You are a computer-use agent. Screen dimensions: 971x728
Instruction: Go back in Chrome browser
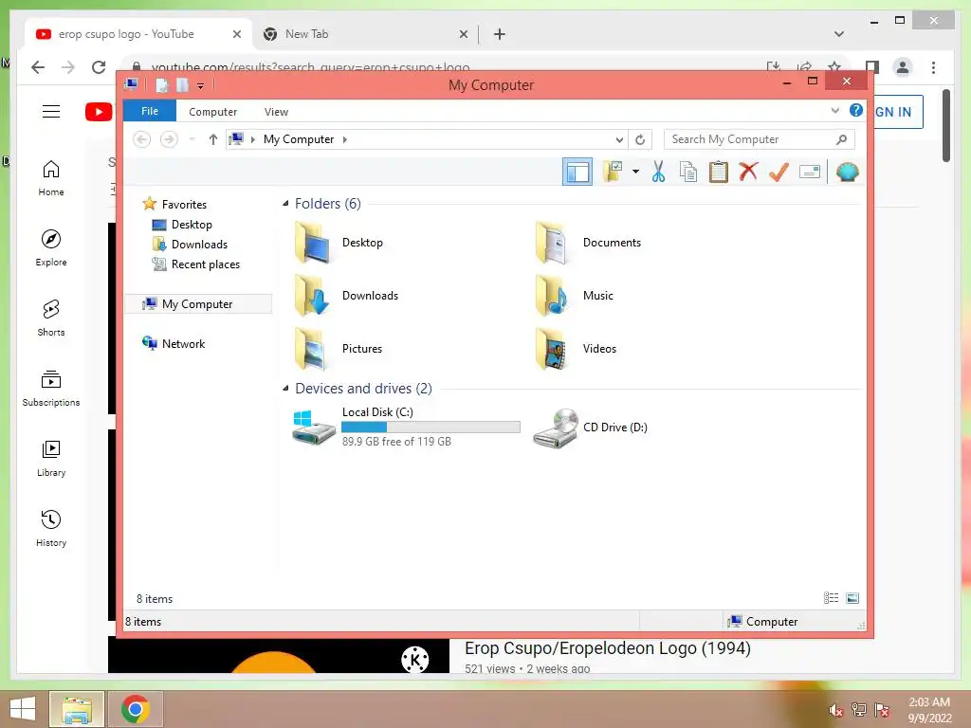tap(38, 67)
